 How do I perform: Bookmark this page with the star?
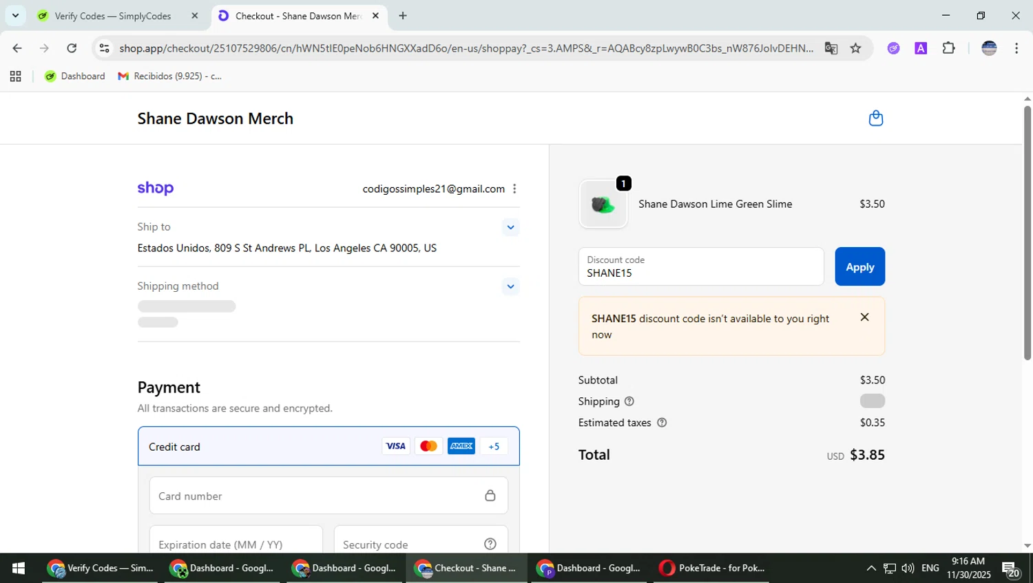pyautogui.click(x=855, y=48)
